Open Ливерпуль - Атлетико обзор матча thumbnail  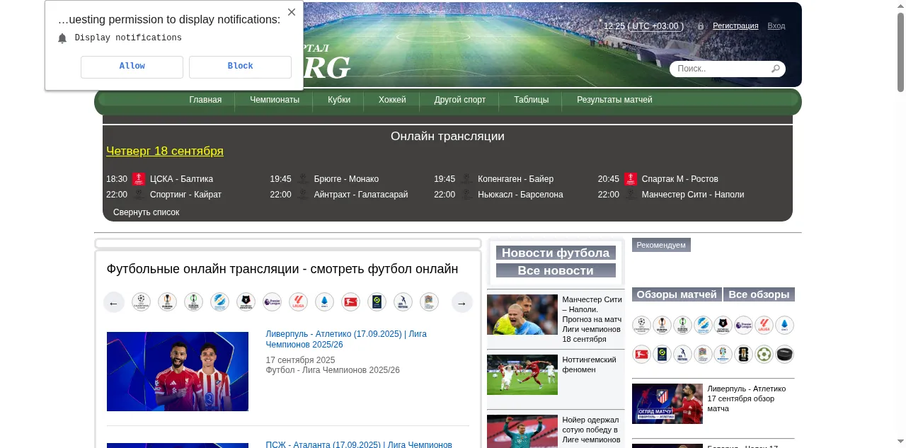[x=667, y=403]
